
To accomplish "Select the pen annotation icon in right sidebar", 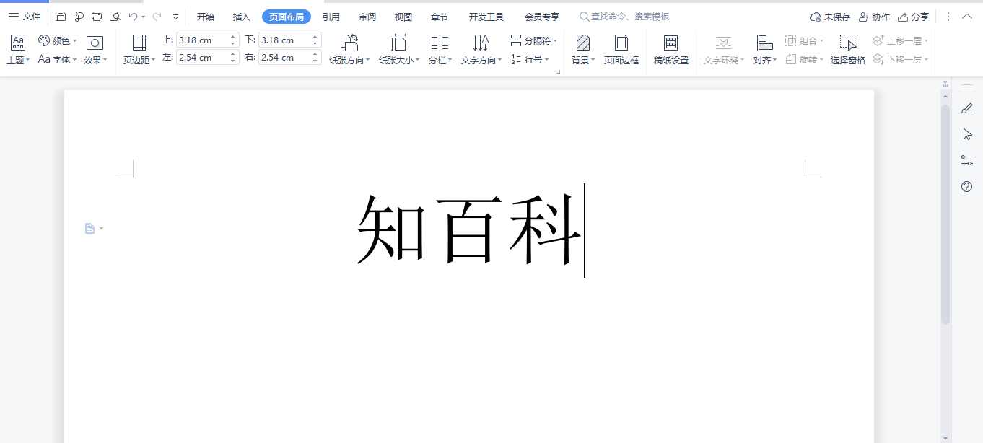I will coord(968,108).
